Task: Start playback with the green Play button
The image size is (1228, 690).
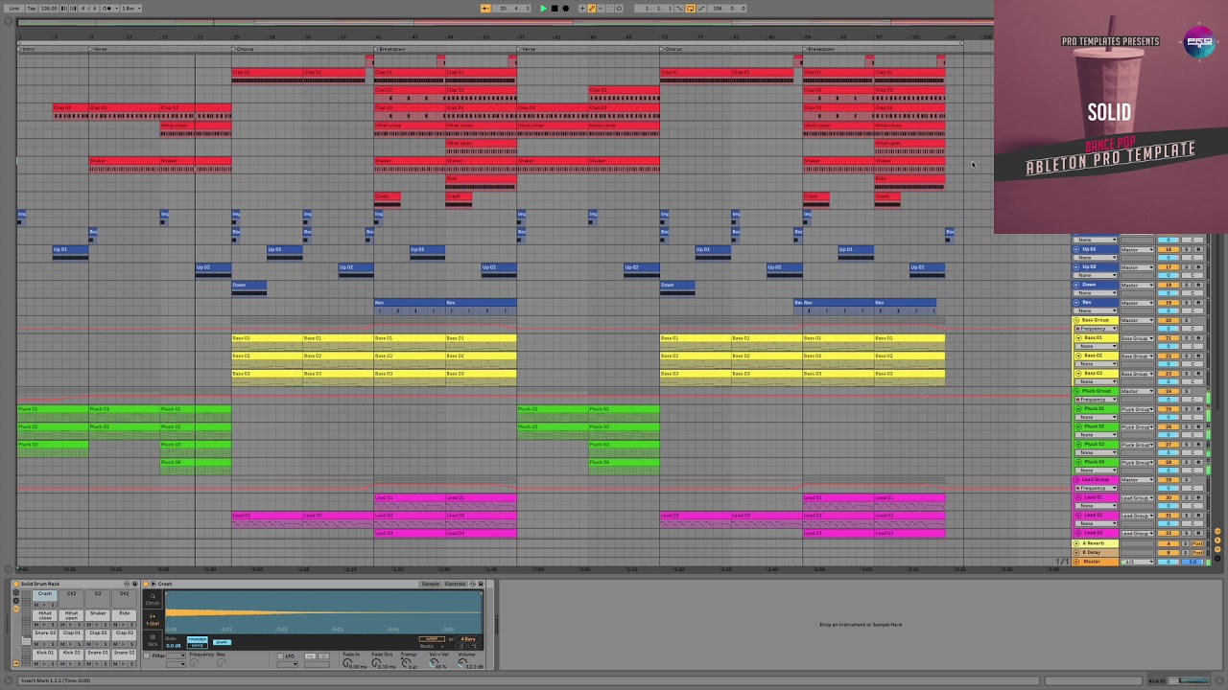Action: click(544, 9)
